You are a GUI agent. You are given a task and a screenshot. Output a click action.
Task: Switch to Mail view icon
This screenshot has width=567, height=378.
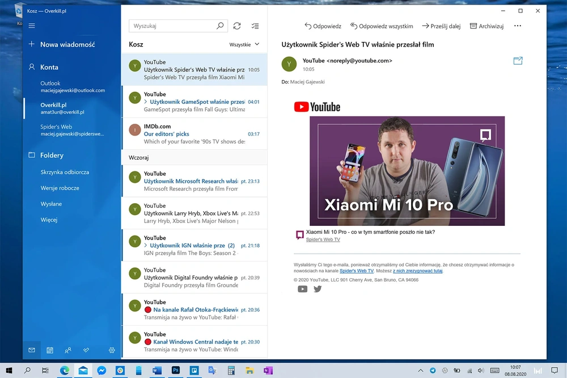32,350
